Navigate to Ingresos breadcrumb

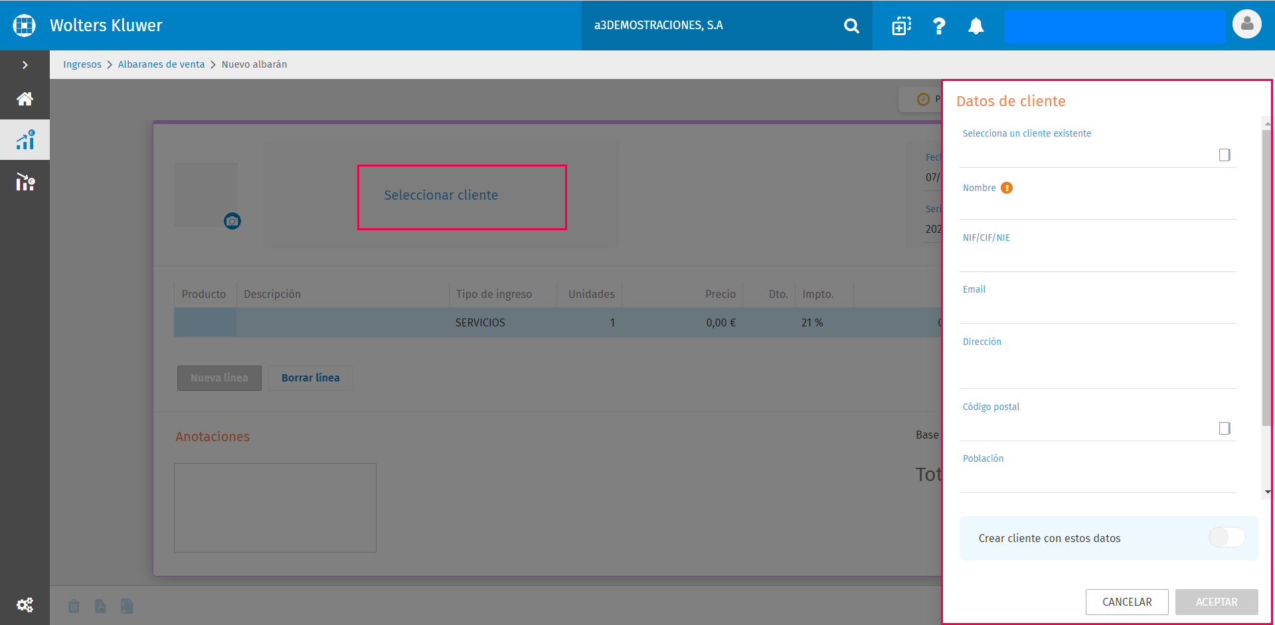click(x=82, y=64)
